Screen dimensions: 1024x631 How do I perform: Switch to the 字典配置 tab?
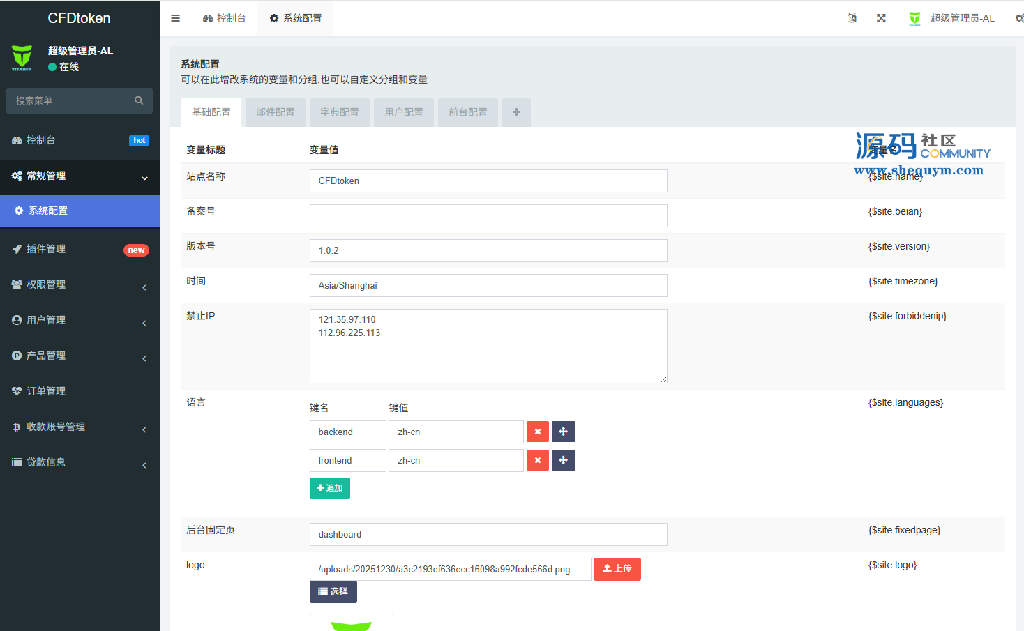click(340, 112)
